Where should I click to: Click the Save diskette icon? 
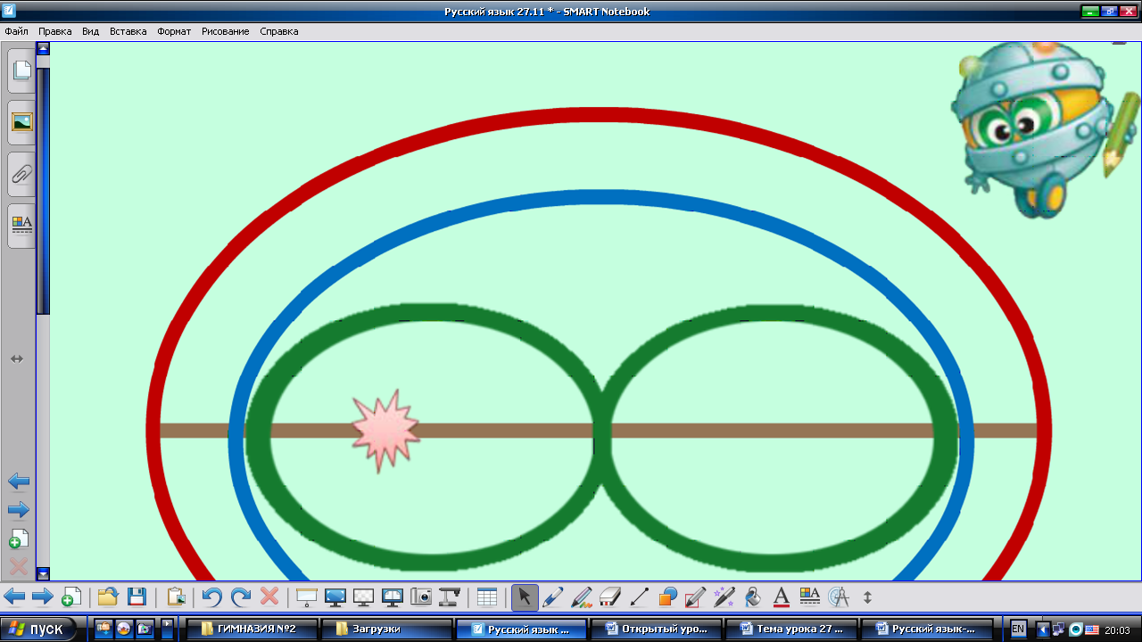point(137,597)
